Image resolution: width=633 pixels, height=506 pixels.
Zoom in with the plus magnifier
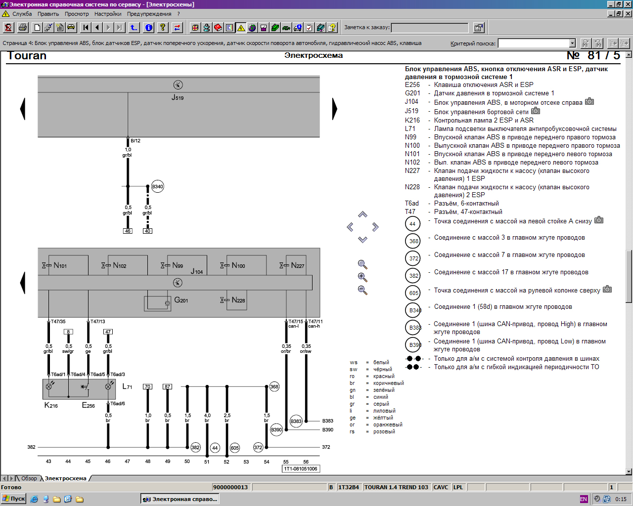coord(362,277)
